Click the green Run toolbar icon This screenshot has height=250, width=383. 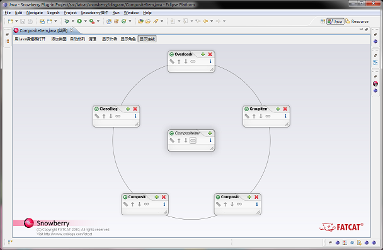pyautogui.click(x=79, y=21)
